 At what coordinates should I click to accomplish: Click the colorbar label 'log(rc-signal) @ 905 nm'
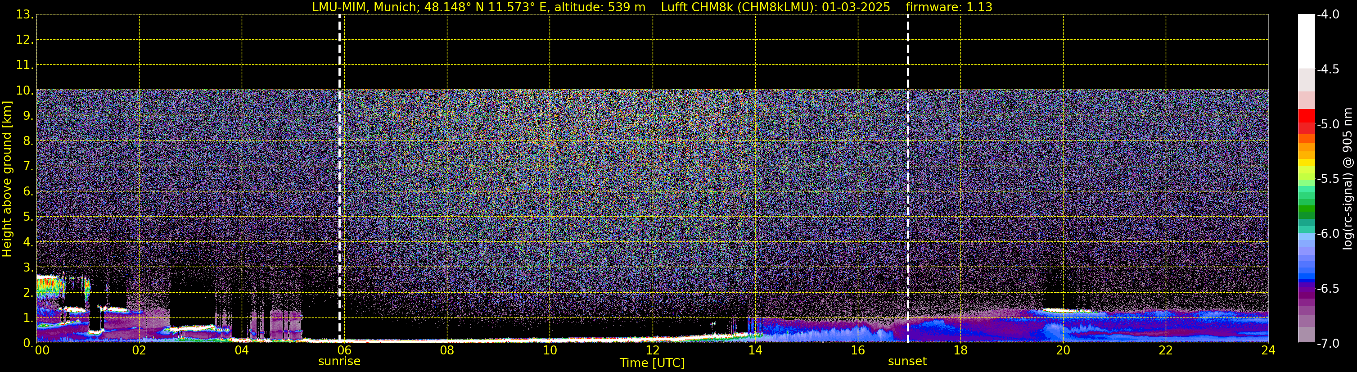[1348, 179]
